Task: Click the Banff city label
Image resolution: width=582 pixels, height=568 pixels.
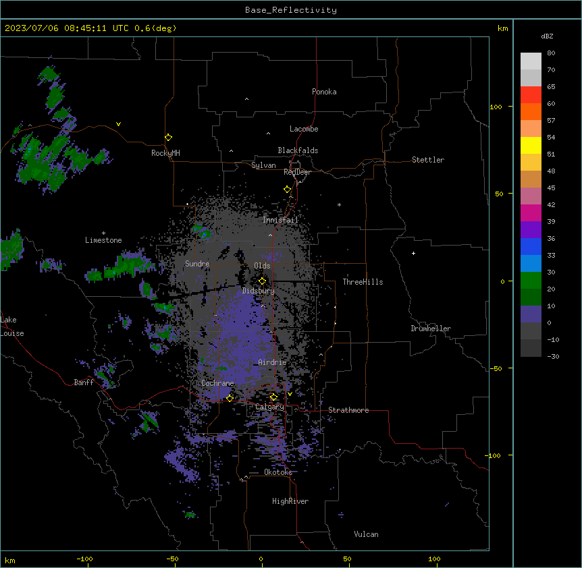Action: coord(84,382)
